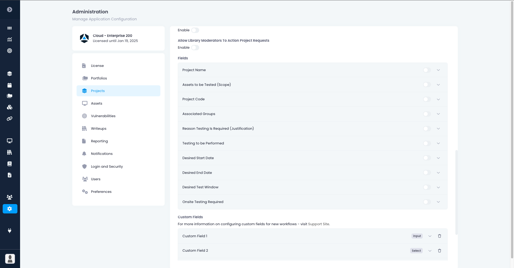Click the Cloud - Enterprise 200 license card
This screenshot has width=514, height=268.
pos(118,38)
